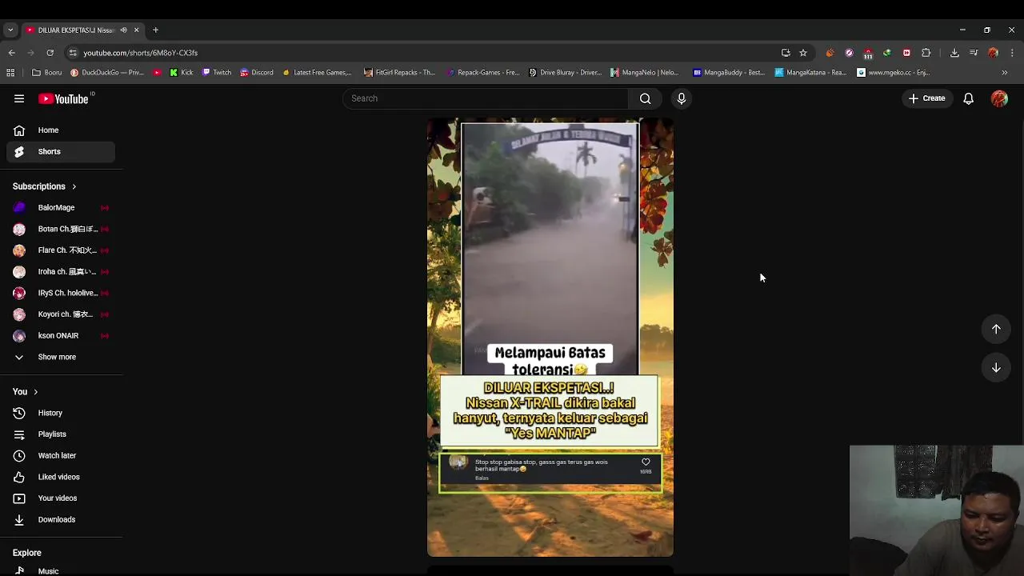Screen dimensions: 1024x576
Task: Click the orange flashlight extension icon
Action: tap(830, 53)
